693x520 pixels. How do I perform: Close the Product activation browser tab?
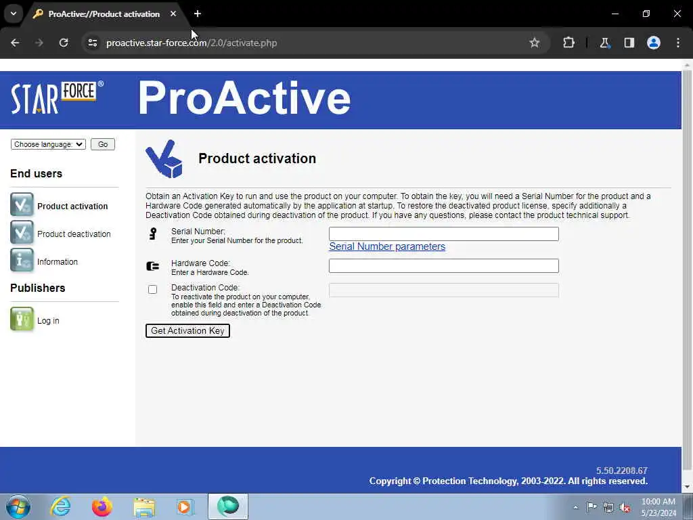pos(173,14)
